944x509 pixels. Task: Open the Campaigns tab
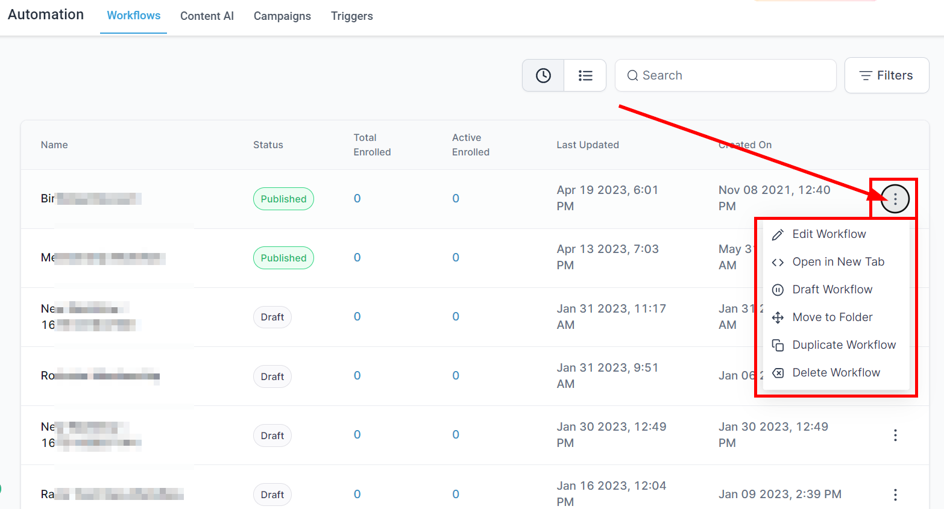(x=282, y=16)
